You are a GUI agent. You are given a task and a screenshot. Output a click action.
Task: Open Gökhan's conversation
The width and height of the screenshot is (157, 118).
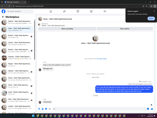(17, 72)
